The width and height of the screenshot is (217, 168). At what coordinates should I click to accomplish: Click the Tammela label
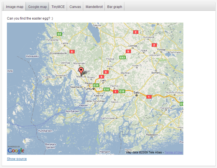(175, 52)
